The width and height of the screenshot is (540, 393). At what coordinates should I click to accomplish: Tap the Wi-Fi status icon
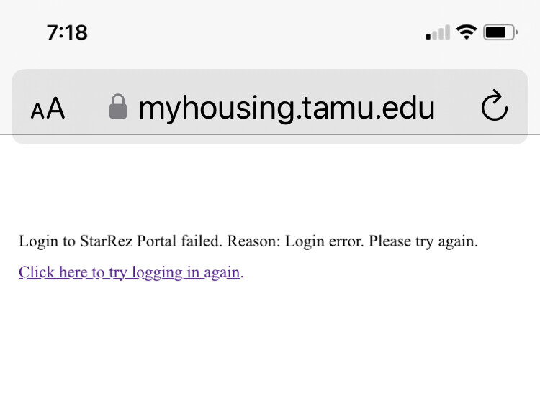467,32
